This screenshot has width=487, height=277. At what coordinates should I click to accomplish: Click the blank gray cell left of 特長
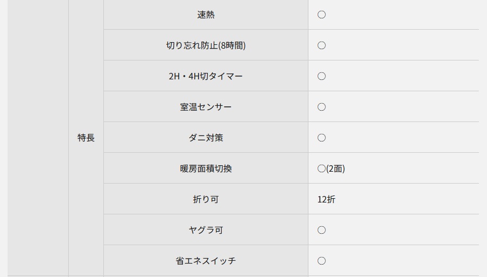(x=38, y=138)
